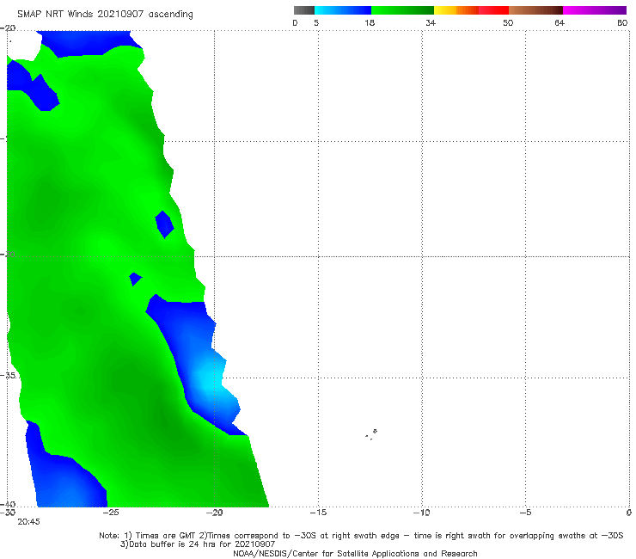Click the note line starting 'Note: 1) Times are GMT'
Viewport: 636px width, 559px height.
[361, 536]
